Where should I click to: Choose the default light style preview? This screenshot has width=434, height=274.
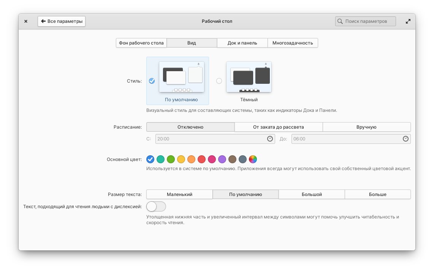coord(181,77)
